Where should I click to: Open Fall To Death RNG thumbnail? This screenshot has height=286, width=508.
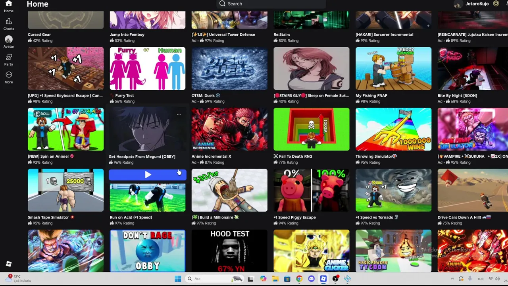312,129
